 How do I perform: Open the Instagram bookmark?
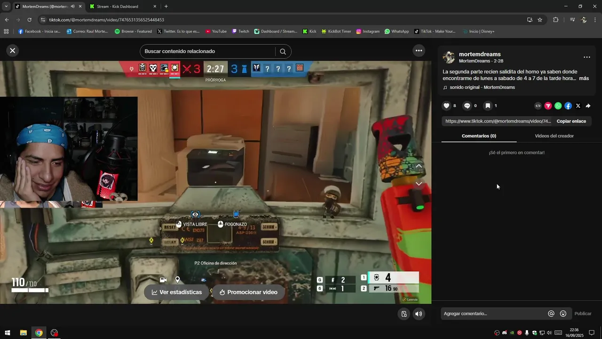click(368, 32)
